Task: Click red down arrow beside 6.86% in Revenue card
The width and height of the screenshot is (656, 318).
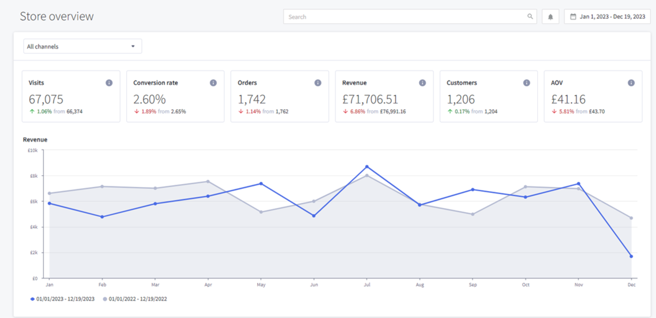Action: click(x=345, y=111)
